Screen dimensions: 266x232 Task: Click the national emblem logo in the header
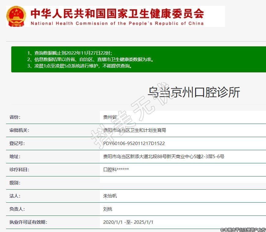[x=17, y=16]
